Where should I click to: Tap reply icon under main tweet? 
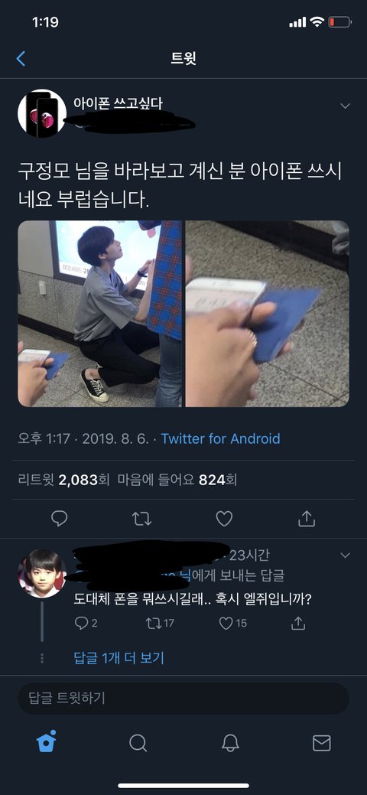point(60,518)
